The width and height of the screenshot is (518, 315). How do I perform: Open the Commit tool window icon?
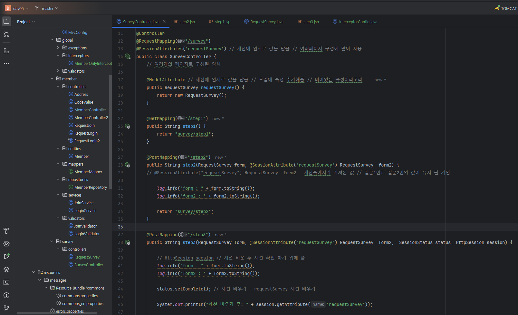[6, 34]
